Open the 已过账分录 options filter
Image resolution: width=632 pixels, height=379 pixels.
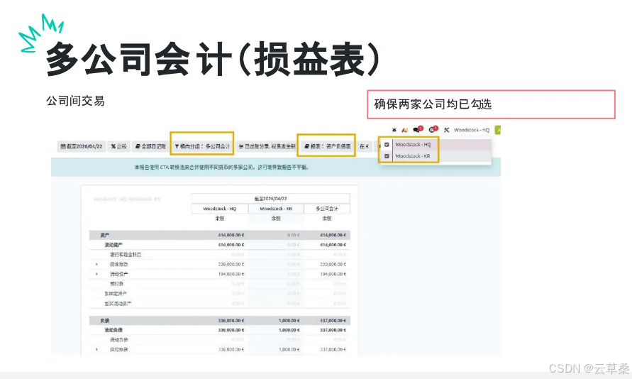[x=267, y=146]
